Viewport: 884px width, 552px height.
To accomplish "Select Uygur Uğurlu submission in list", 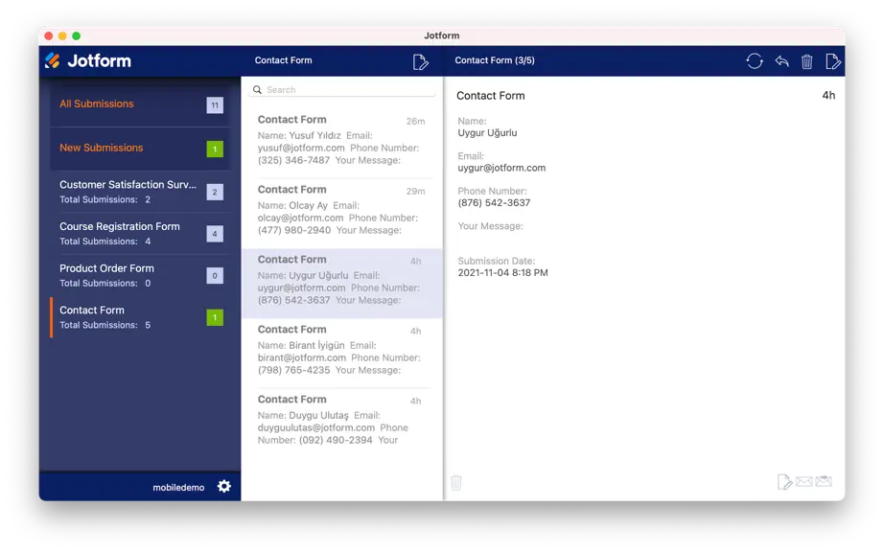I will coord(341,284).
